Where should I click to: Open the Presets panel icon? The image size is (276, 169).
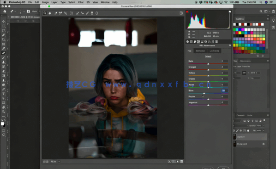216,41
